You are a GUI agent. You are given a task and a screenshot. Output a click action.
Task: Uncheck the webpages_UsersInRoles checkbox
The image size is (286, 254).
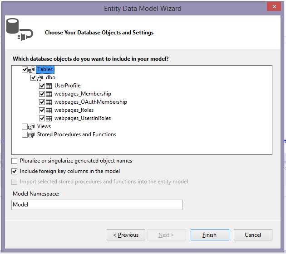[42, 119]
